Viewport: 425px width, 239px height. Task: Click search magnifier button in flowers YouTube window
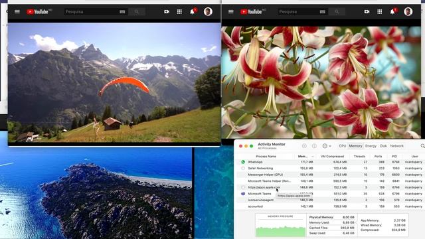click(337, 12)
